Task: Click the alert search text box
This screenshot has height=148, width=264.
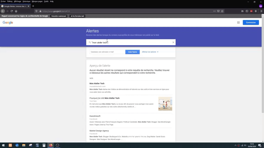Action: pyautogui.click(x=131, y=42)
